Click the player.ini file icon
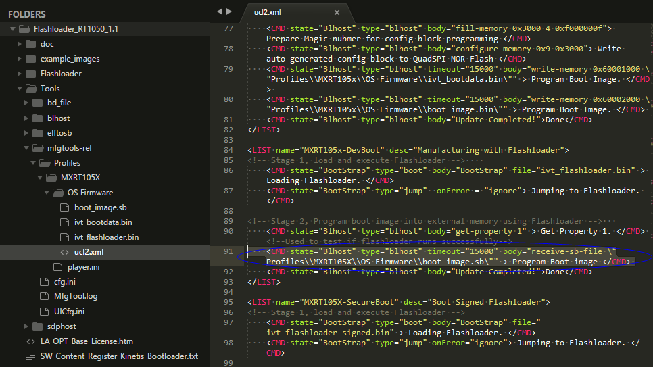This screenshot has width=653, height=367. [58, 266]
